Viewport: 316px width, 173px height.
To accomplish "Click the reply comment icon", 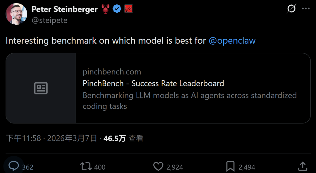I will pos(13,166).
